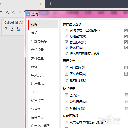Image resolution: width=128 pixels, height=128 pixels.
Task: Click the Calibri font name box
Action: coord(14,22)
